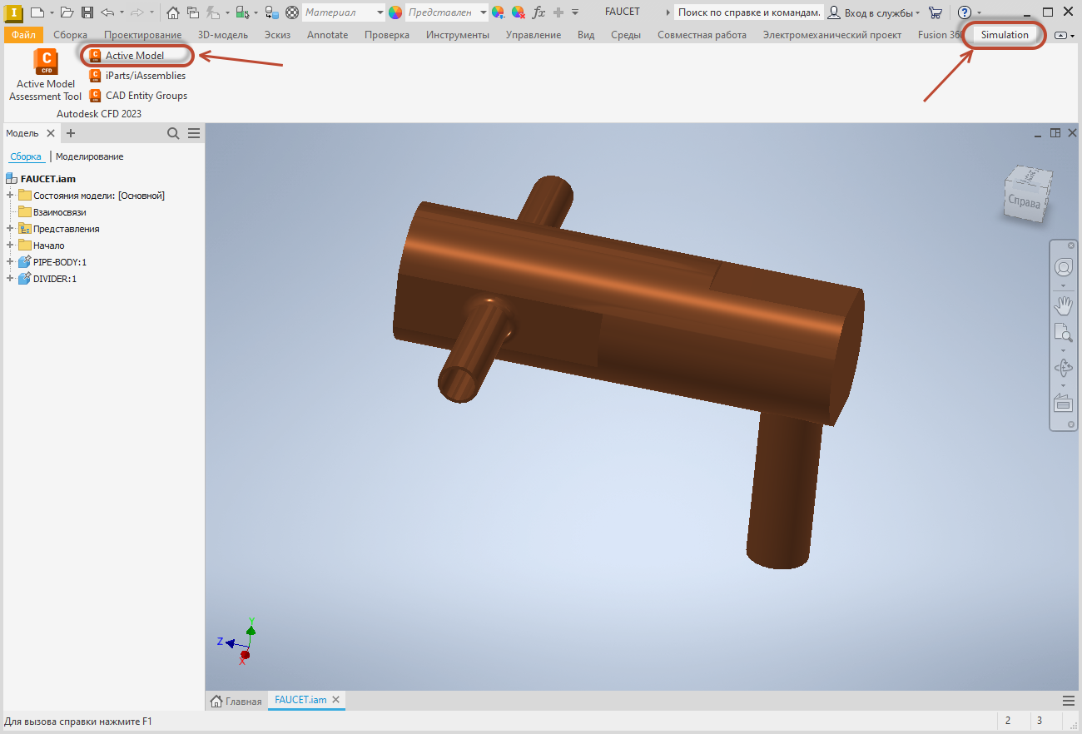Switch to the Simulation ribbon tab
The image size is (1082, 734).
[x=1005, y=35]
